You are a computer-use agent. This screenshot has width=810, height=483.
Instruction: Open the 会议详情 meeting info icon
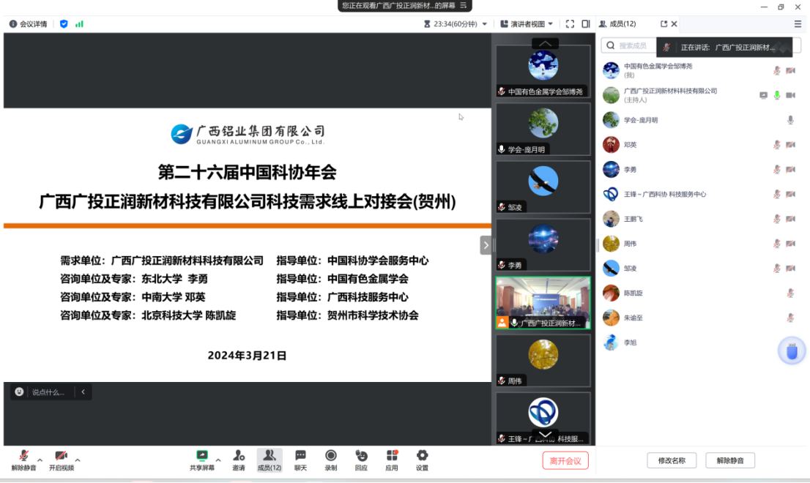click(13, 23)
